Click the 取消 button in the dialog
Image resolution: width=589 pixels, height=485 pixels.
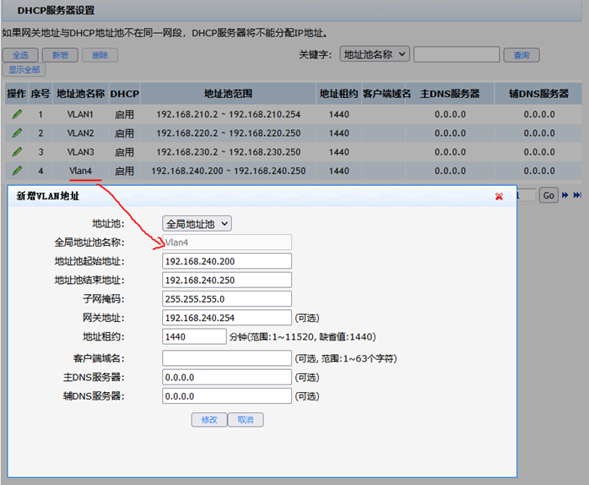[246, 420]
